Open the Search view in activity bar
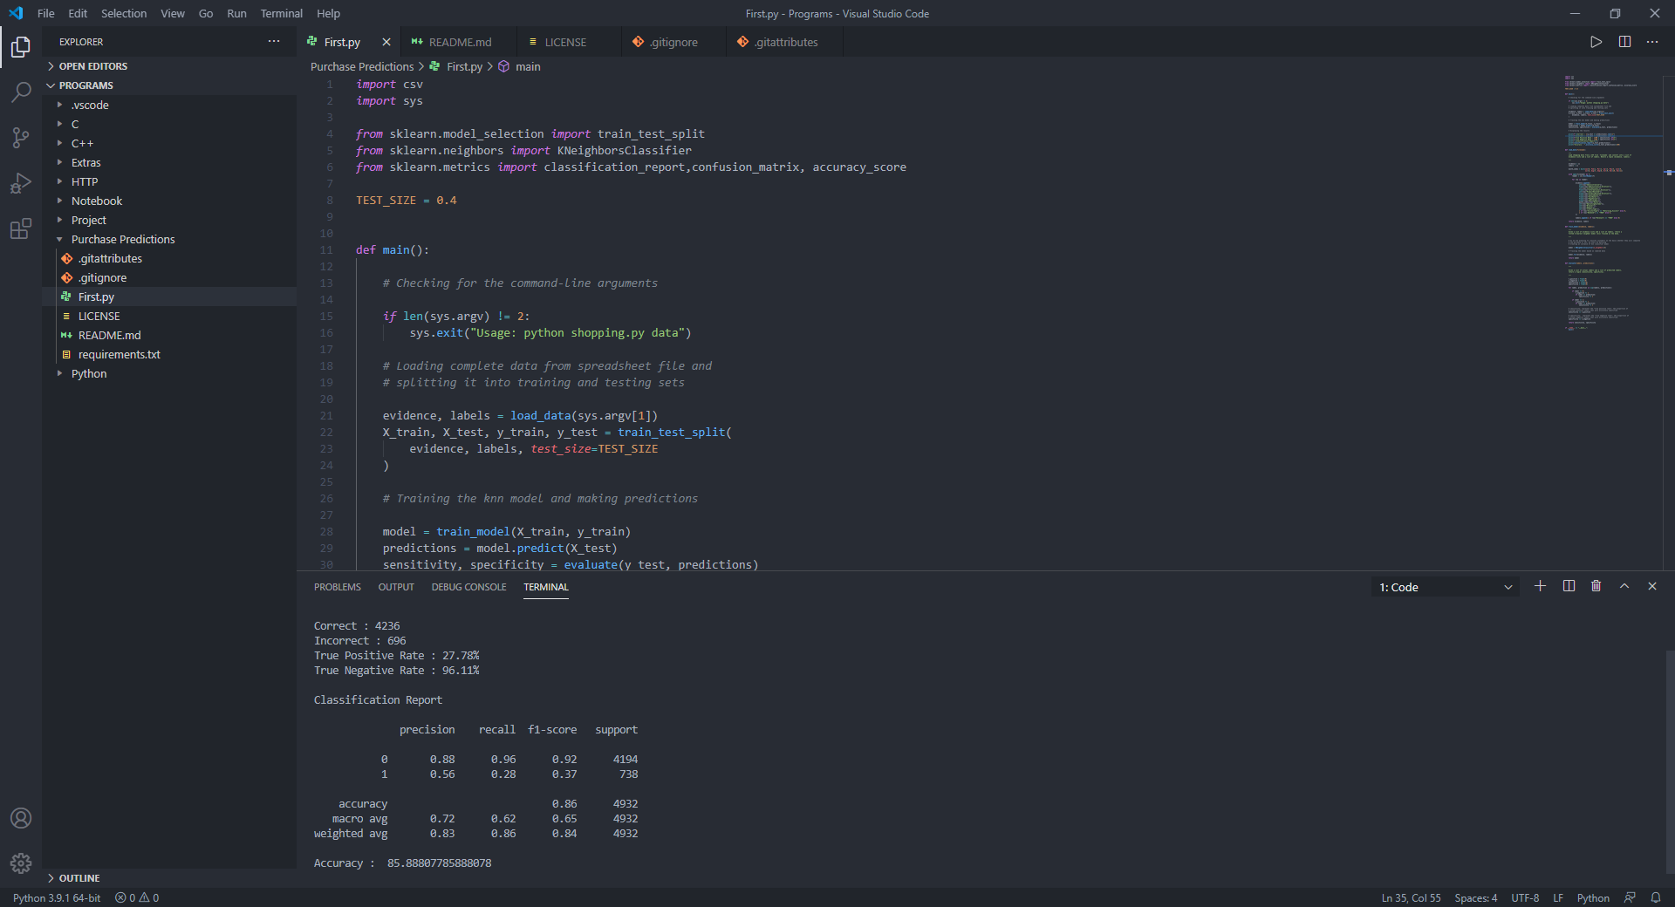The height and width of the screenshot is (907, 1675). click(21, 92)
